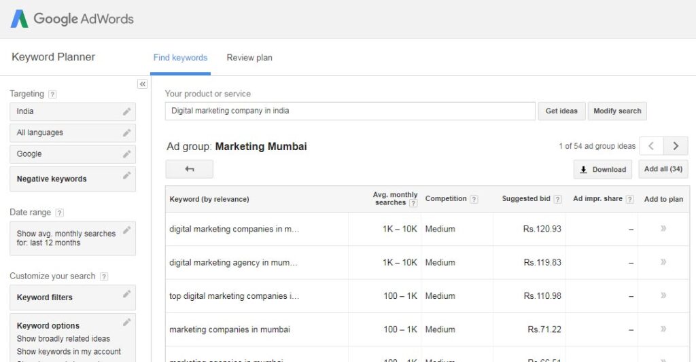The width and height of the screenshot is (696, 362).
Task: Click suggested bid Rs.120.93
Action: [x=542, y=230]
